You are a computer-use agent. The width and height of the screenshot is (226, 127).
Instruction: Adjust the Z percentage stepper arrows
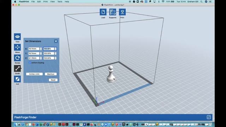pos(56,58)
